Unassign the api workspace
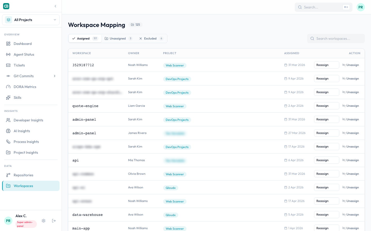Screen dimensions: 371x231 (x=351, y=160)
